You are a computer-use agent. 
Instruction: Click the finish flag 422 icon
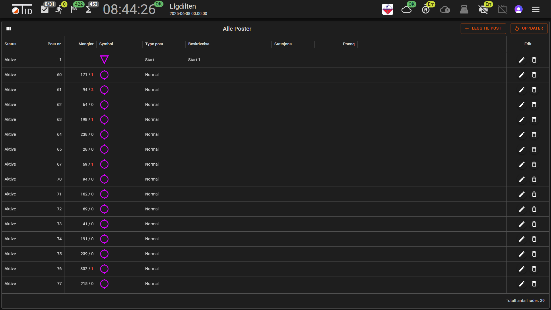74,9
